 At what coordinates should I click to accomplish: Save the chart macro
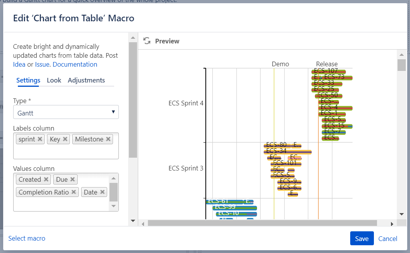point(361,239)
